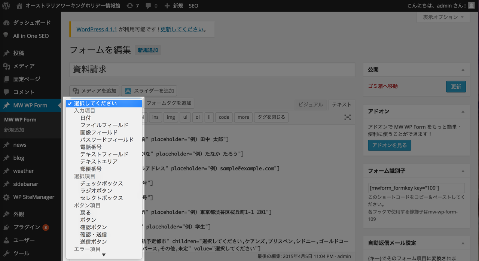Click 新規追加 under MW WP Form in sidebar
479x261 pixels.
(14, 130)
